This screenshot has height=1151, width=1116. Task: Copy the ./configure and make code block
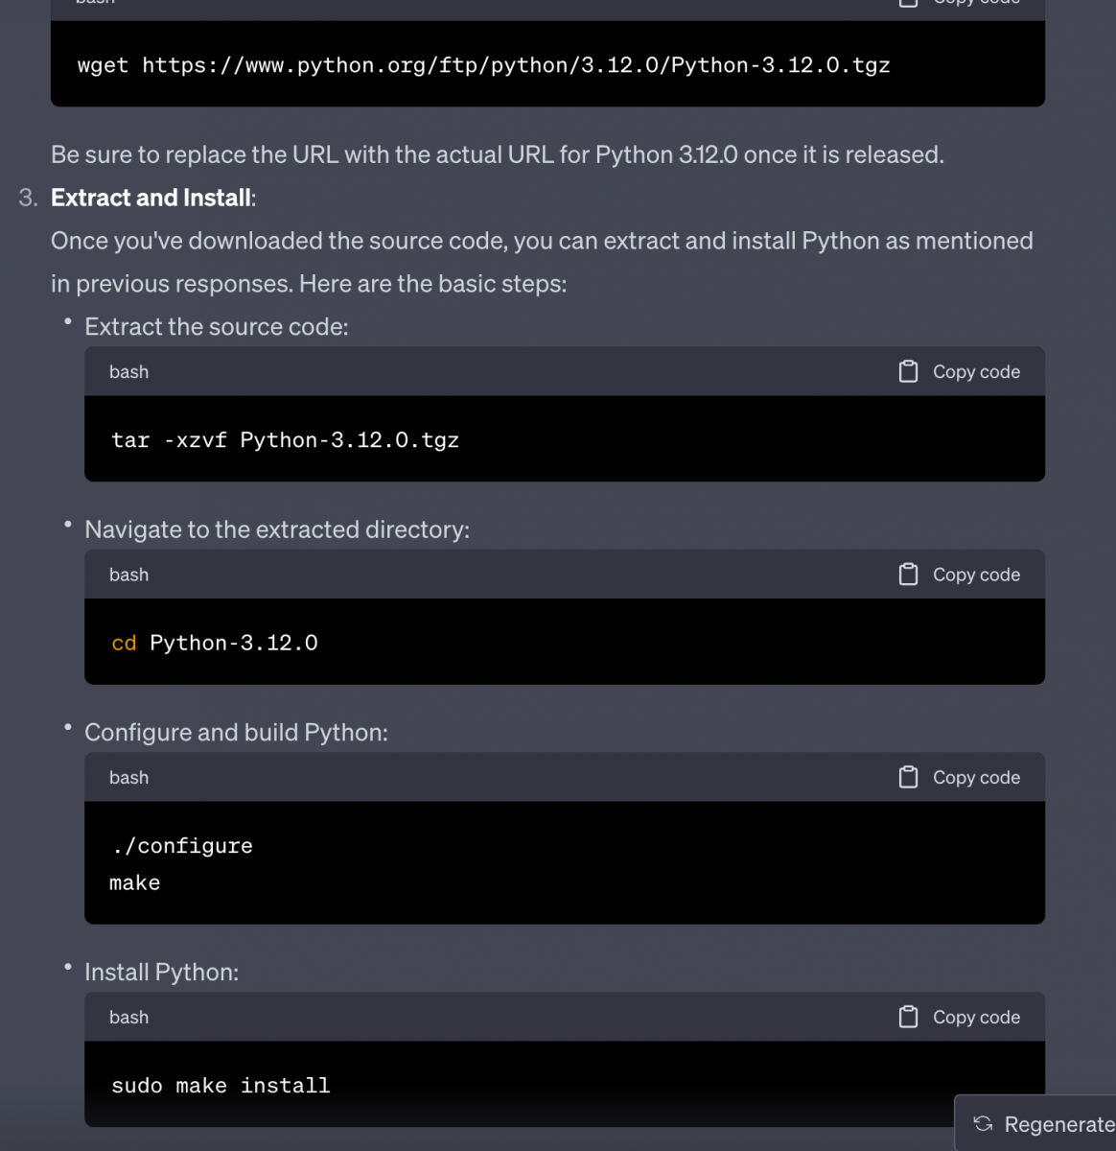point(959,778)
